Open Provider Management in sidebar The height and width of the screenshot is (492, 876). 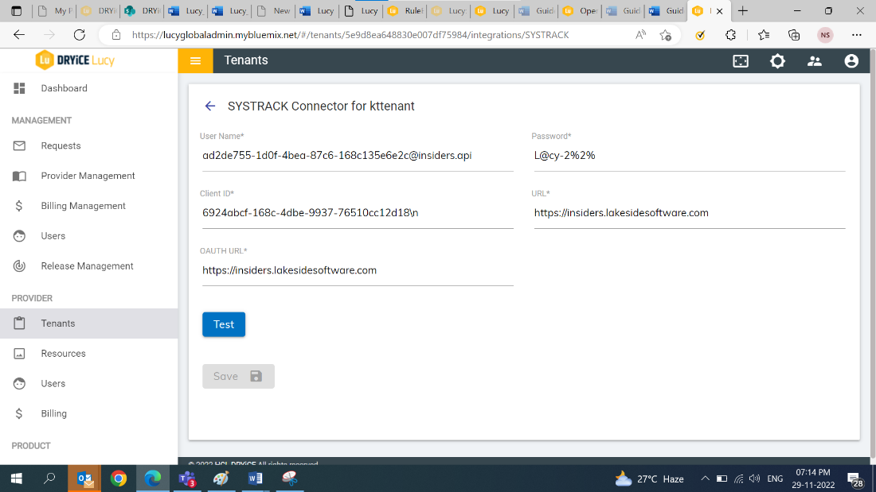(x=89, y=176)
